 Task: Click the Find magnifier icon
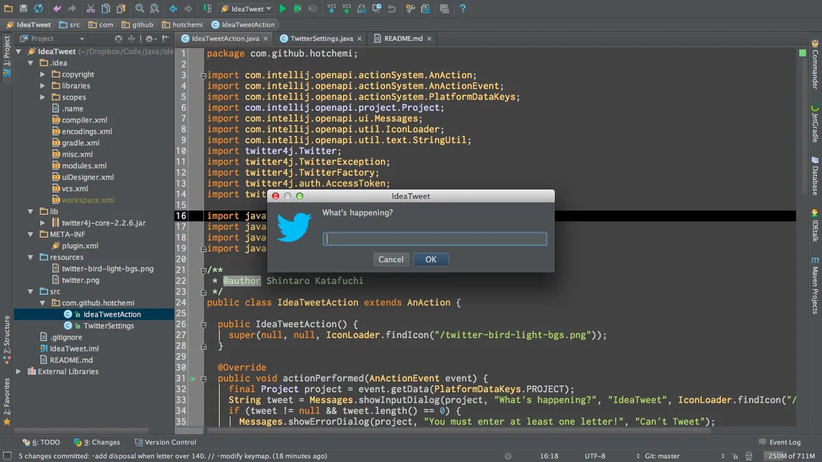140,8
